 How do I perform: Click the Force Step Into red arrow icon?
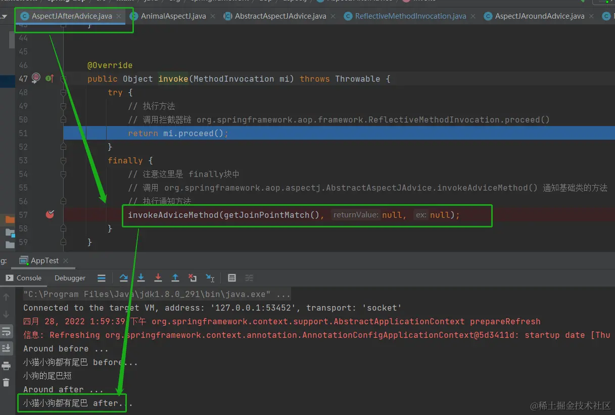tap(158, 278)
